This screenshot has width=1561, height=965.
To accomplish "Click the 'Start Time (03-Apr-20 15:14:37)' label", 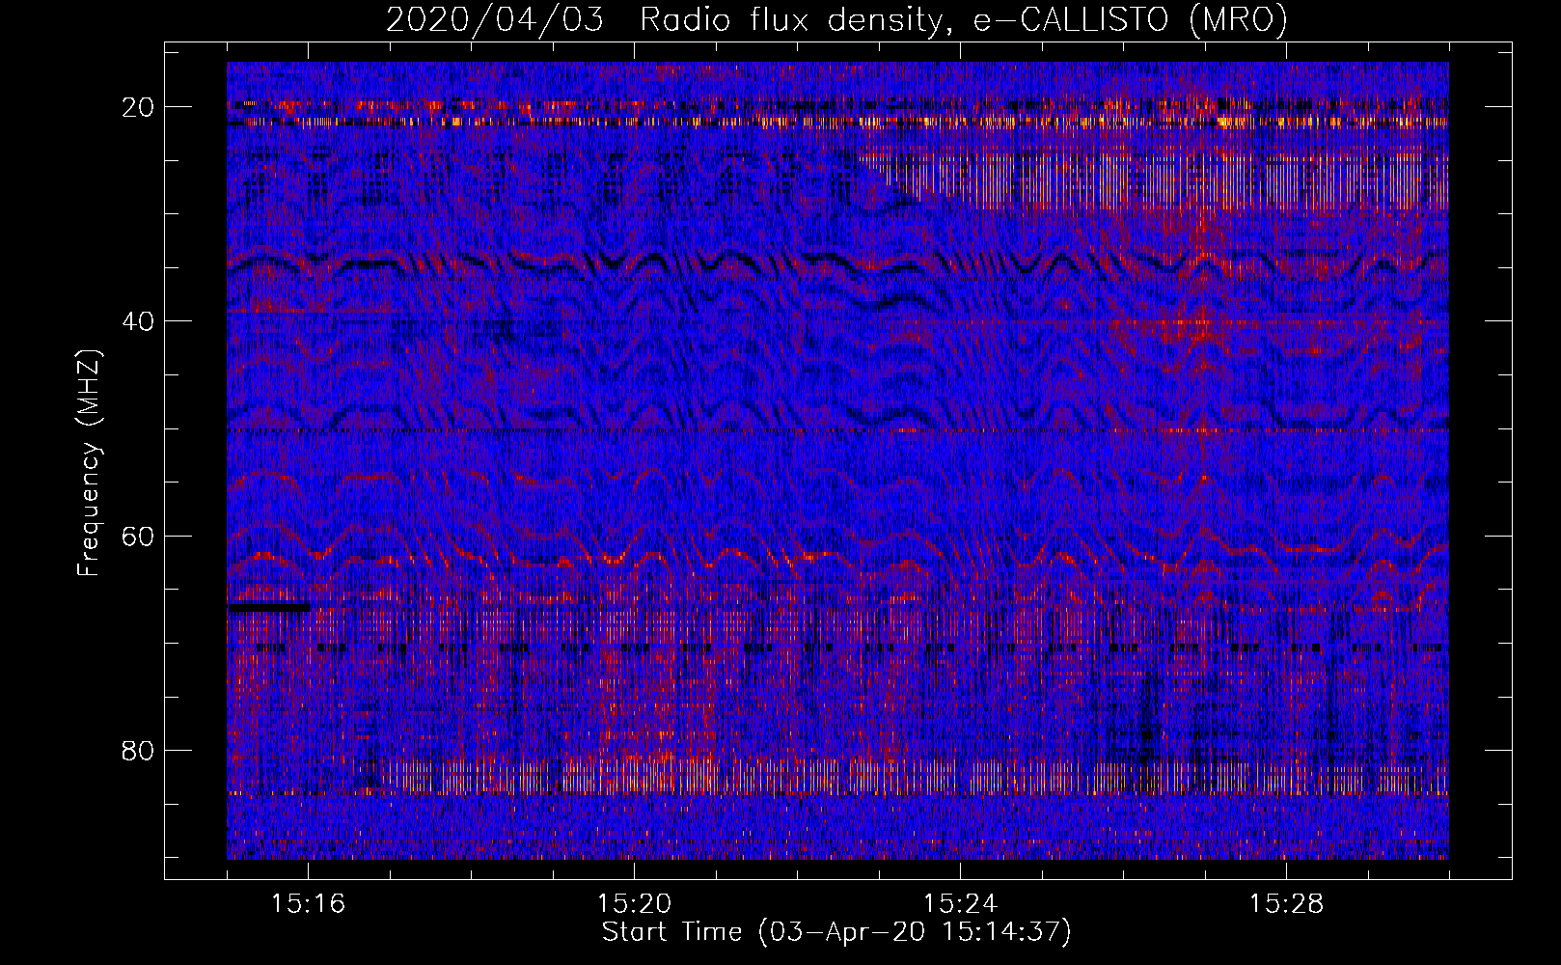I will [x=836, y=932].
